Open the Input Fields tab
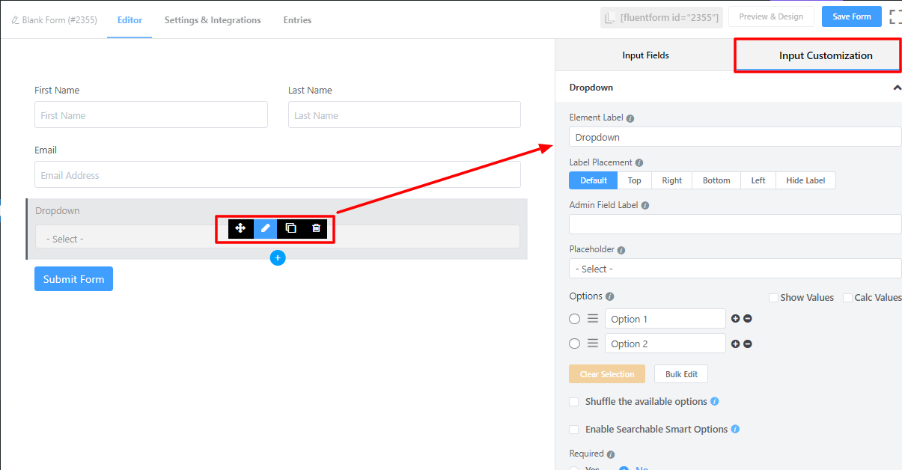Viewport: 902px width, 470px height. click(645, 55)
